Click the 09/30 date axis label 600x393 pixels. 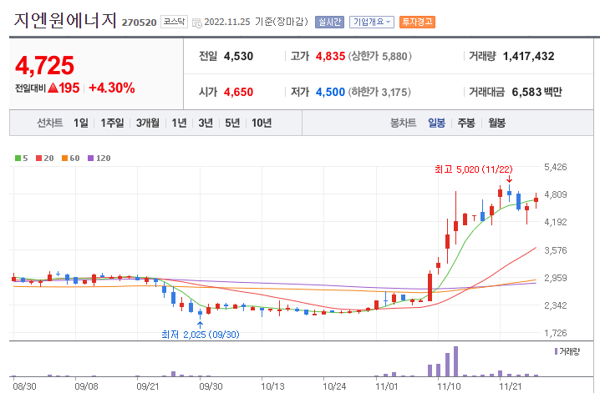[x=211, y=386]
